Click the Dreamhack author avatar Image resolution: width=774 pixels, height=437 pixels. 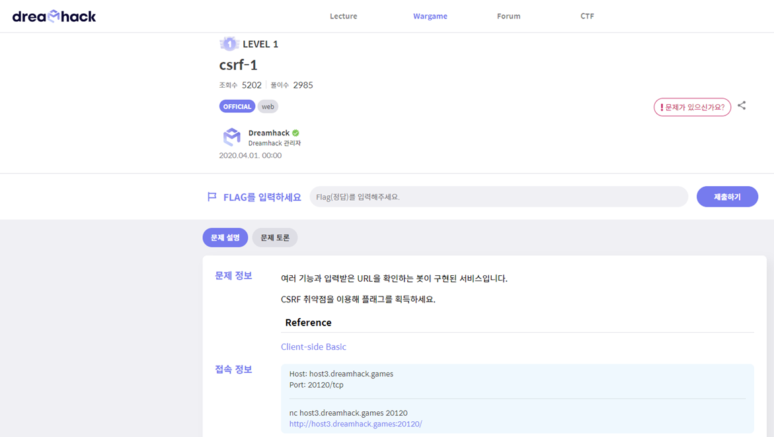click(231, 137)
